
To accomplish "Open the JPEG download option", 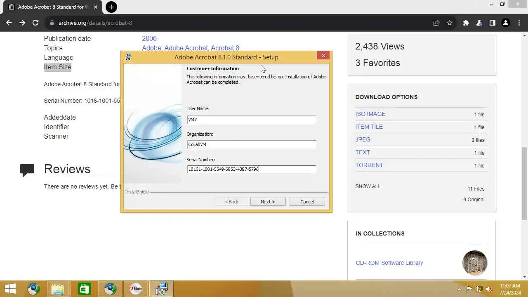I will point(363,139).
